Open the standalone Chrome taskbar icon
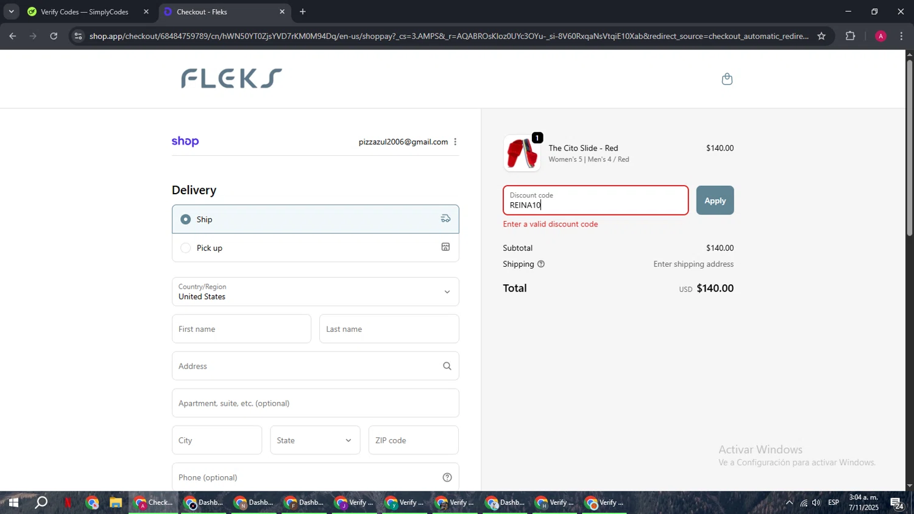914x514 pixels. 92,503
